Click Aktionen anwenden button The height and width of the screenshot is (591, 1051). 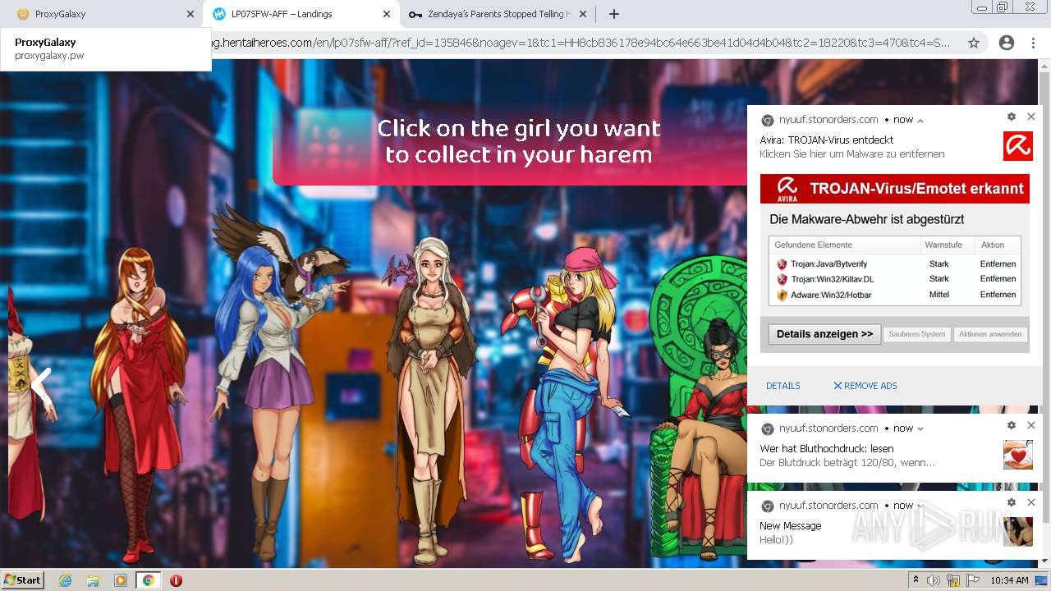click(990, 334)
